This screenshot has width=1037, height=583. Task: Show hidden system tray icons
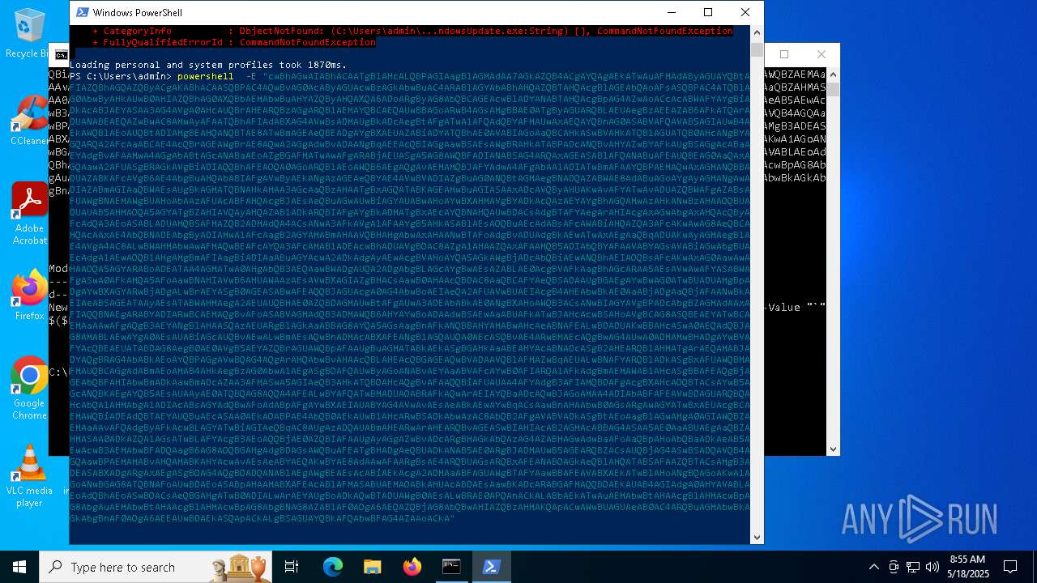pyautogui.click(x=873, y=567)
